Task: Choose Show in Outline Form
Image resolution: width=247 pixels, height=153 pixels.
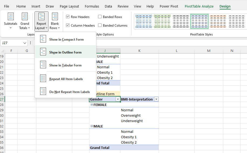Action: click(65, 52)
